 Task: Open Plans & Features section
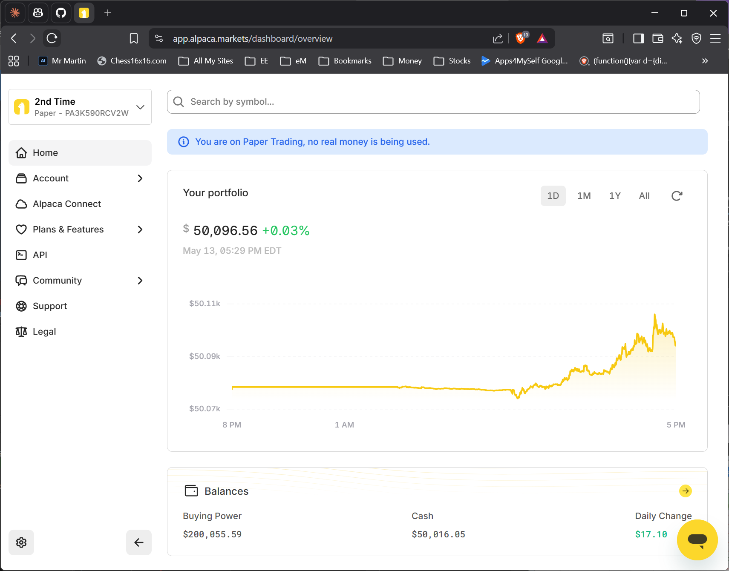tap(80, 230)
